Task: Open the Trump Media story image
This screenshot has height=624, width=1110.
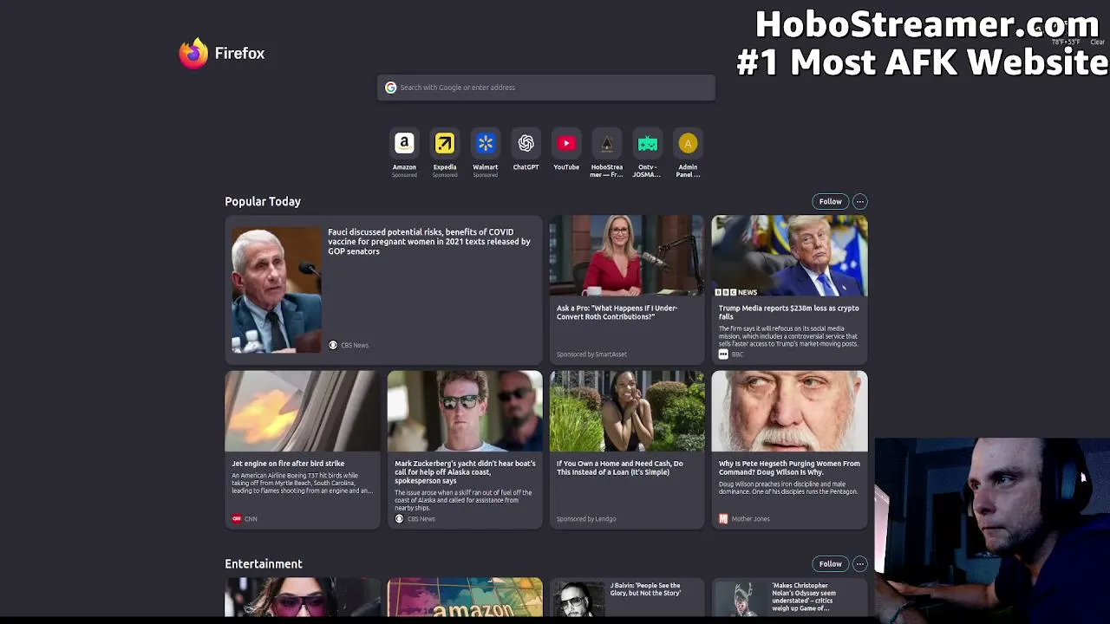Action: tap(789, 256)
